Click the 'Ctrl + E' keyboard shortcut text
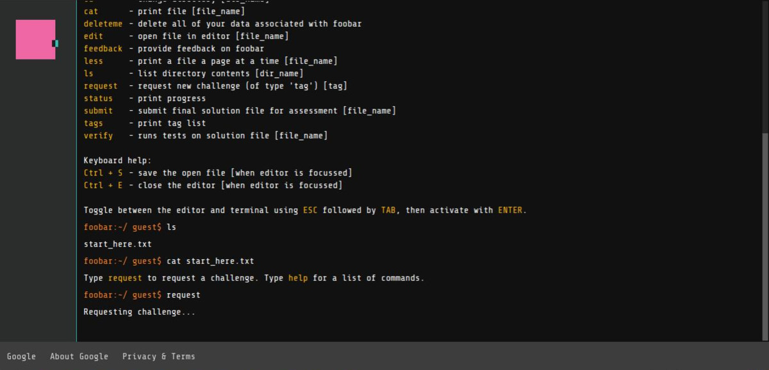Image resolution: width=769 pixels, height=370 pixels. (x=103, y=186)
